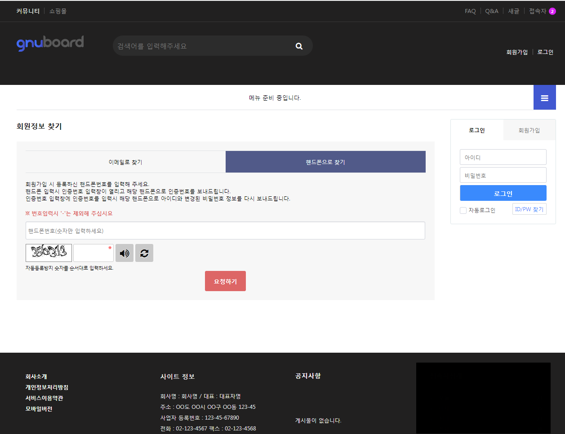Click the captcha number input box
This screenshot has width=565, height=434.
(x=93, y=253)
